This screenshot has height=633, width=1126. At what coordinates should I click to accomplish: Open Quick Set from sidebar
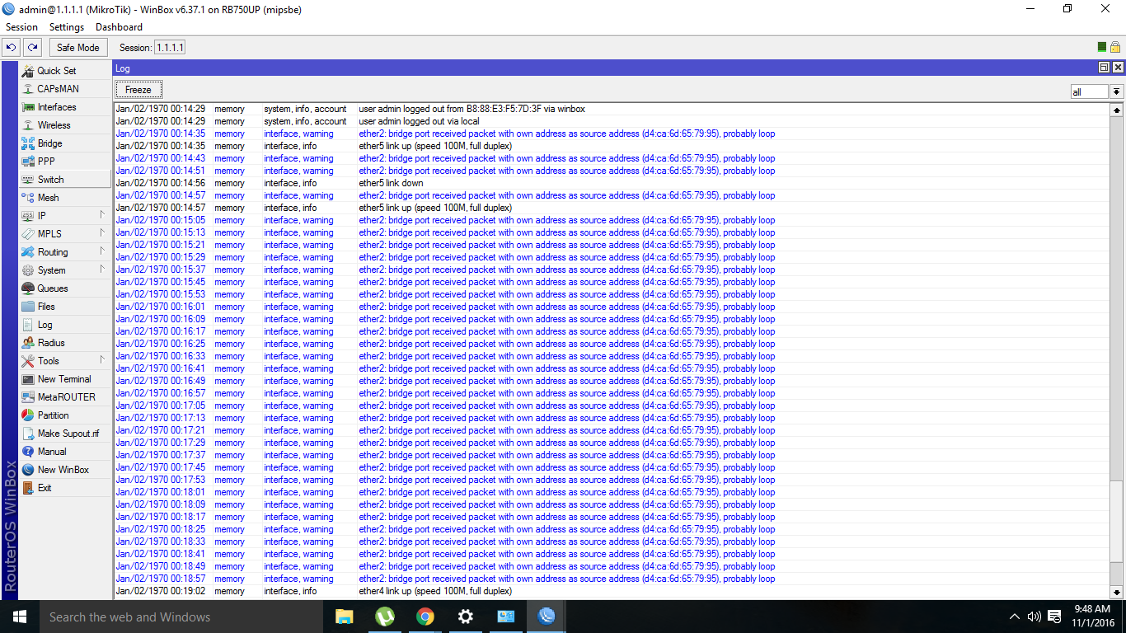64,71
